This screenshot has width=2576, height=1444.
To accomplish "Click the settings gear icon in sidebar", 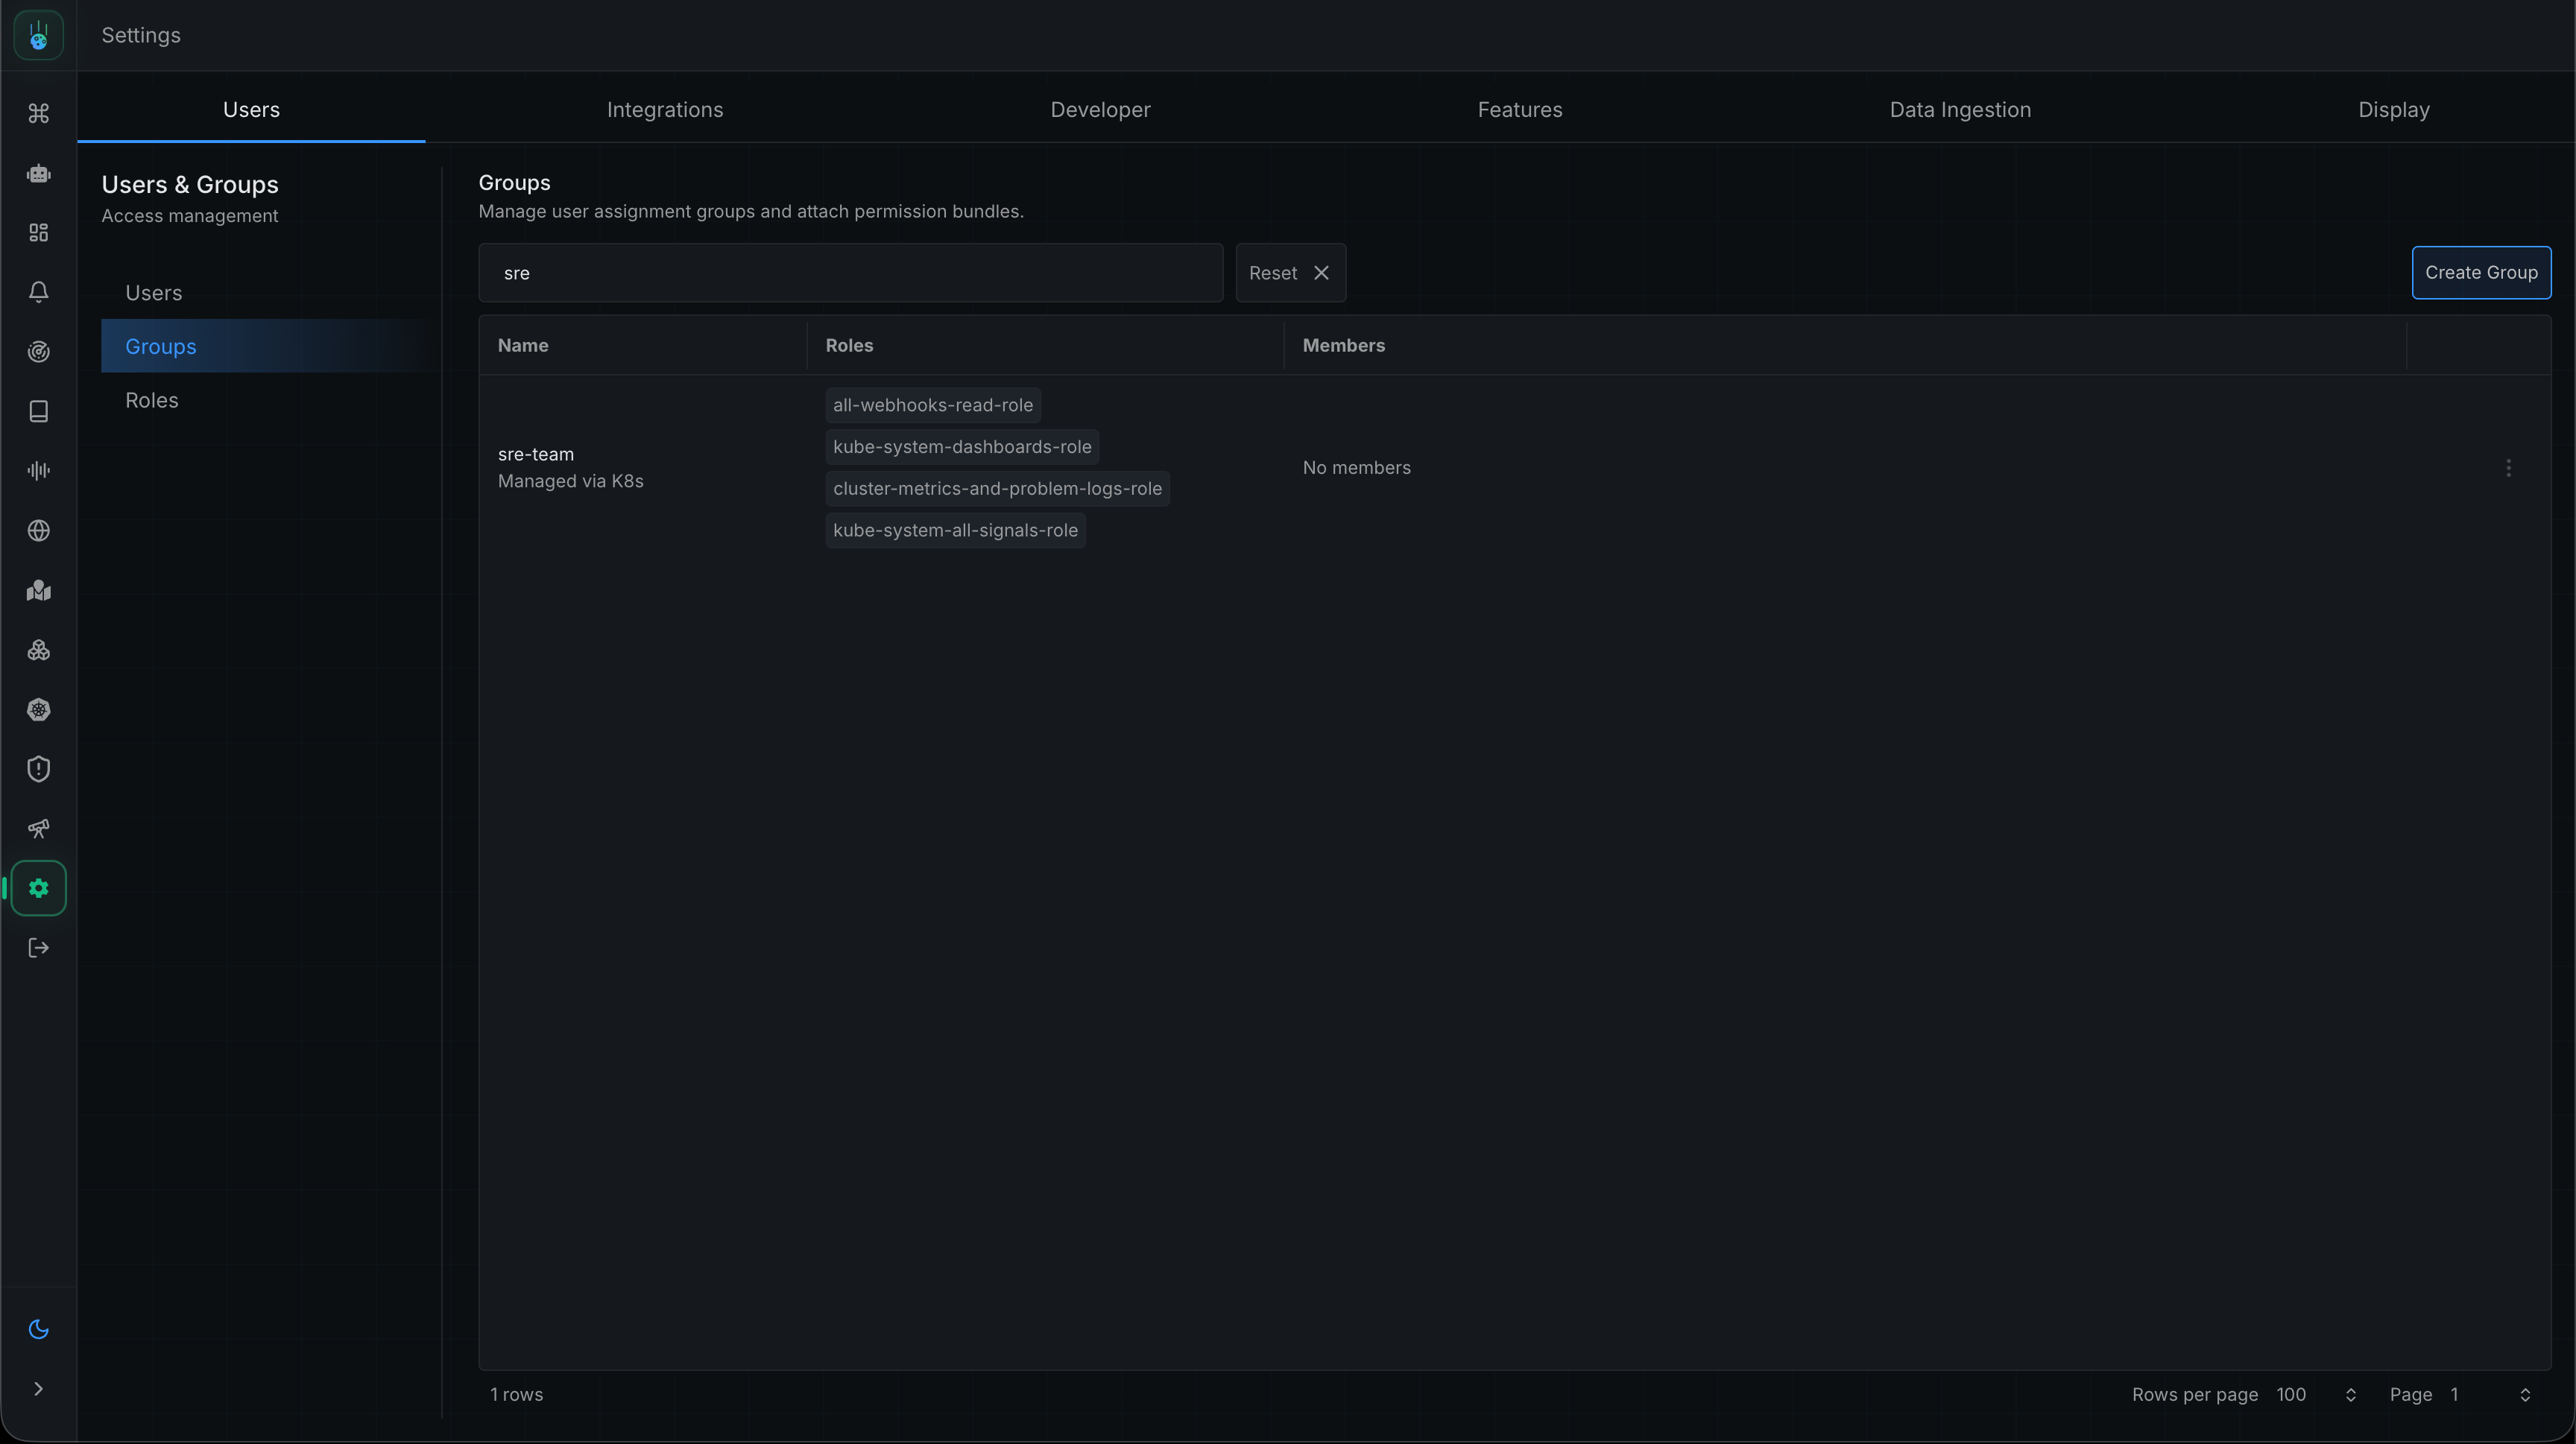I will pos(38,887).
